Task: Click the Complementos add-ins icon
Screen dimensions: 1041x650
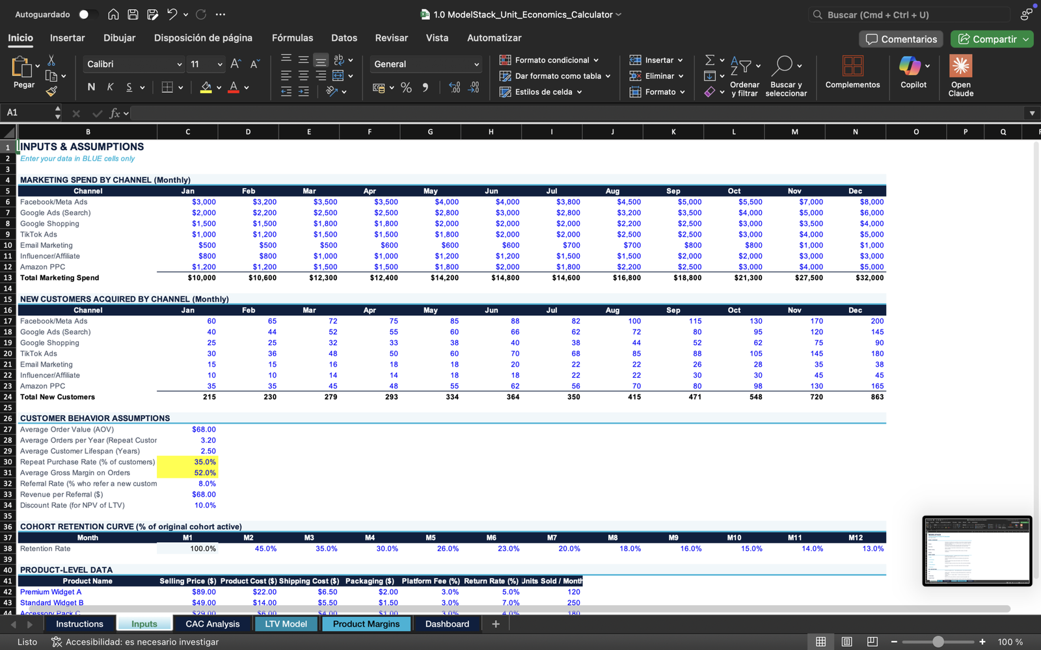Action: pos(852,66)
